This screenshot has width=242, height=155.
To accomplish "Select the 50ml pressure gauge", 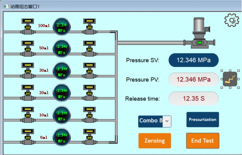I will [x=62, y=48].
